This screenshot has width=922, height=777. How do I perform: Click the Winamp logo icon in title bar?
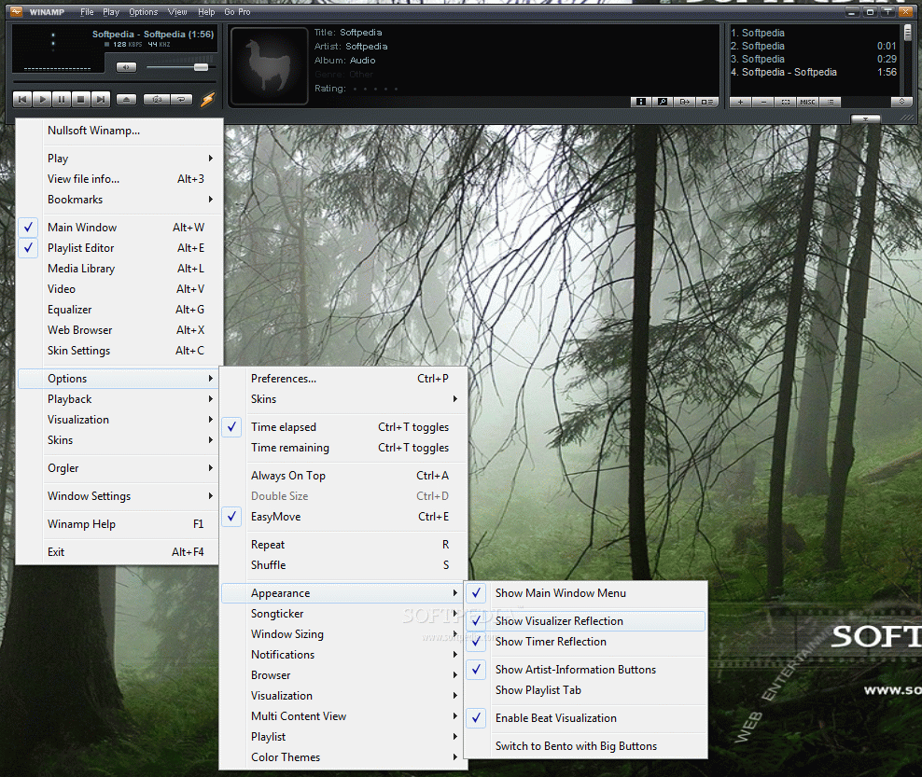[x=16, y=12]
